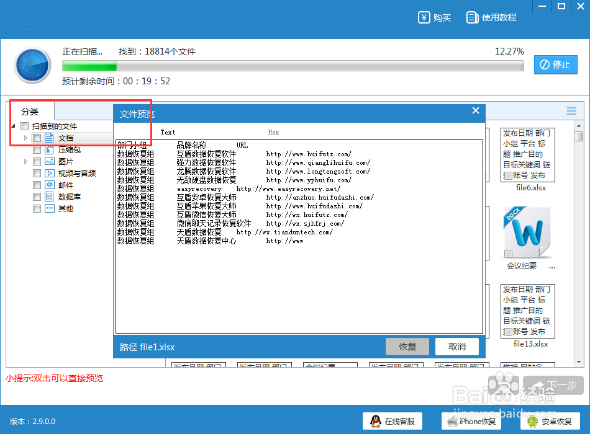Expand the 图片 tree node
This screenshot has height=434, width=590.
(x=25, y=162)
